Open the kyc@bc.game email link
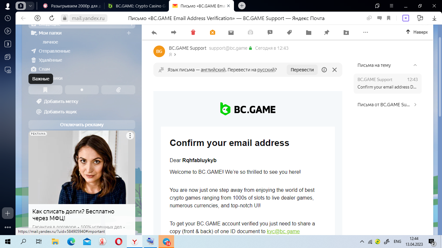This screenshot has height=248, width=442. pyautogui.click(x=283, y=231)
